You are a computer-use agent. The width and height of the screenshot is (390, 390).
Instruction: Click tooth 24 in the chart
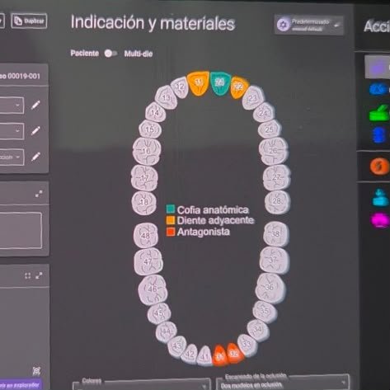pos(264,113)
